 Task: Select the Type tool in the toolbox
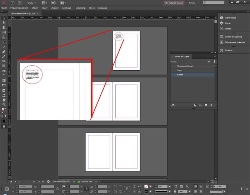pos(4,42)
